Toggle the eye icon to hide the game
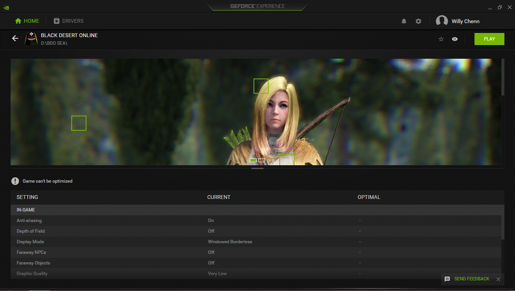This screenshot has width=515, height=291. coord(455,39)
